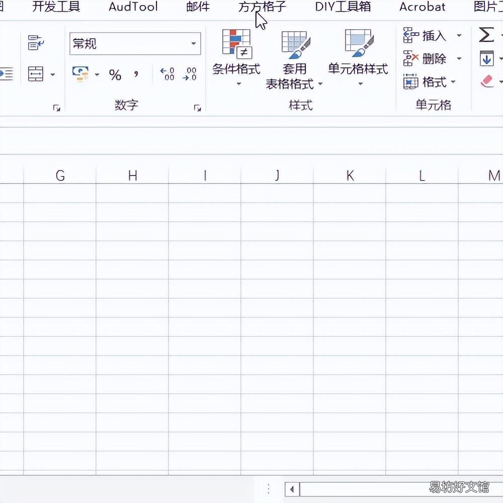Image resolution: width=503 pixels, height=503 pixels.
Task: Expand the 插入 dropdown arrow
Action: click(x=459, y=35)
